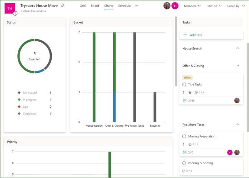Click the red urgent priority icon on Title Tasks
This screenshot has height=178, width=249.
(184, 92)
